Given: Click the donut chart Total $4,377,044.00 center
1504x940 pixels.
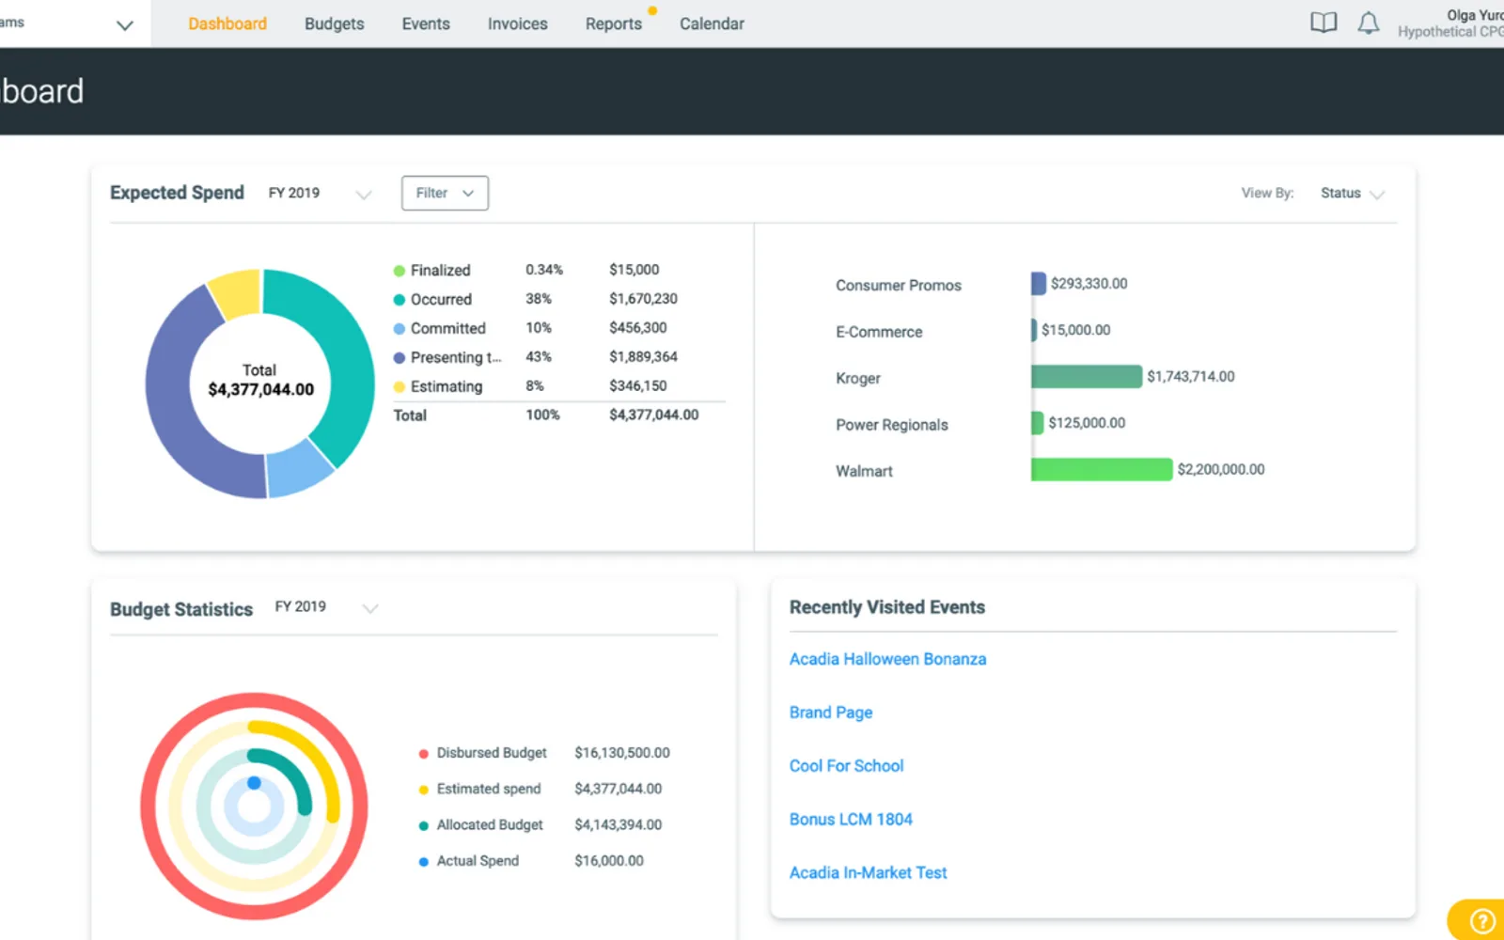Looking at the screenshot, I should 260,380.
